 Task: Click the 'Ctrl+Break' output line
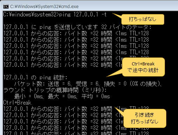pyautogui.click(x=17, y=102)
